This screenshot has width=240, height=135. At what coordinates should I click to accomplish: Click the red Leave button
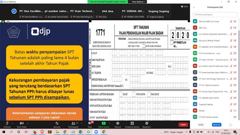pos(183,124)
